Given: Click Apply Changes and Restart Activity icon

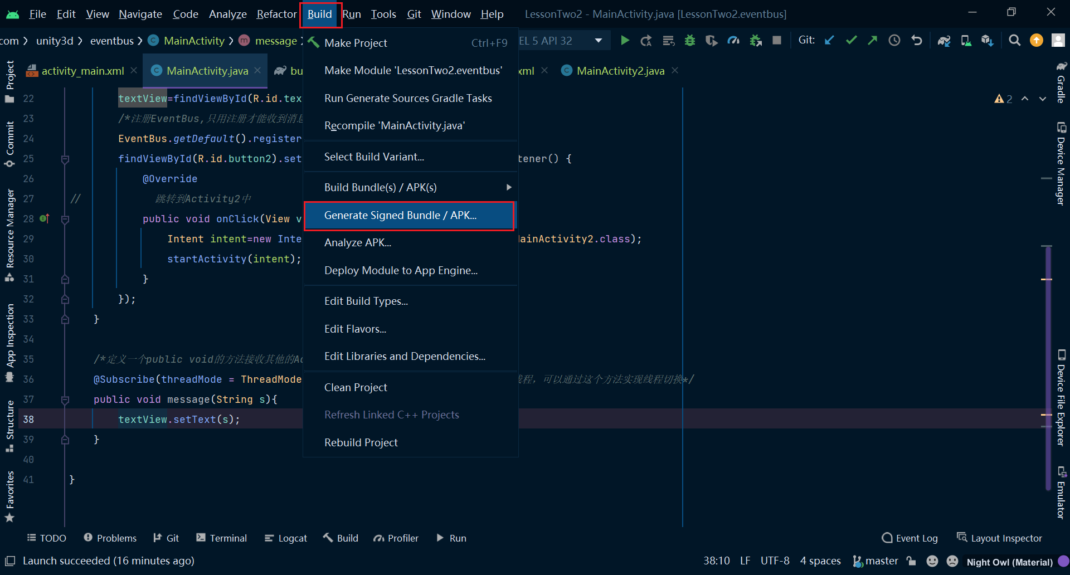Looking at the screenshot, I should pyautogui.click(x=646, y=41).
